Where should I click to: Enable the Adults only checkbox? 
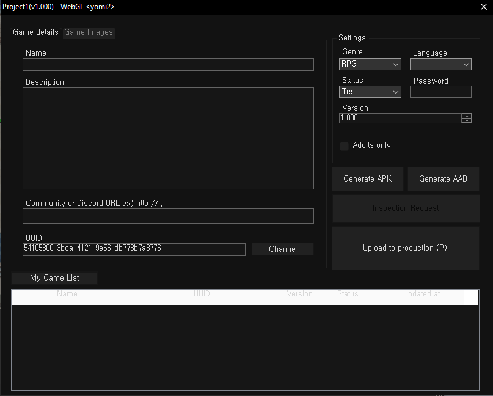pos(345,146)
